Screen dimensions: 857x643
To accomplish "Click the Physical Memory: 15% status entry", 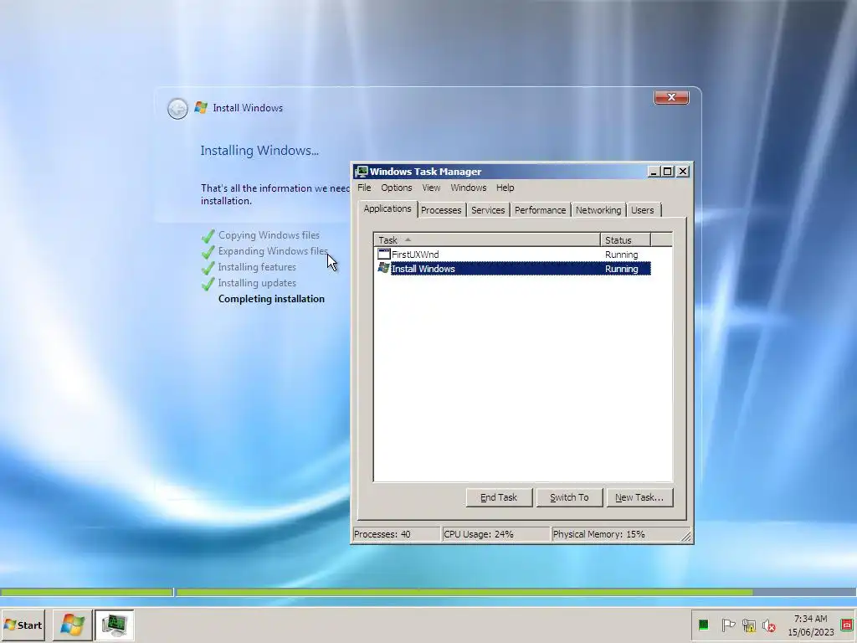I will click(x=615, y=534).
